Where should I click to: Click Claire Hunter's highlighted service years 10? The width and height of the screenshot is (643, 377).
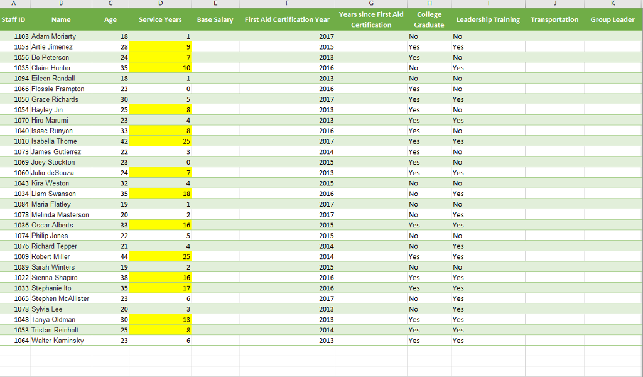(160, 68)
